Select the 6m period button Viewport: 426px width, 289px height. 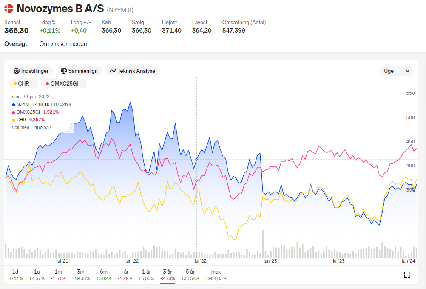point(104,275)
